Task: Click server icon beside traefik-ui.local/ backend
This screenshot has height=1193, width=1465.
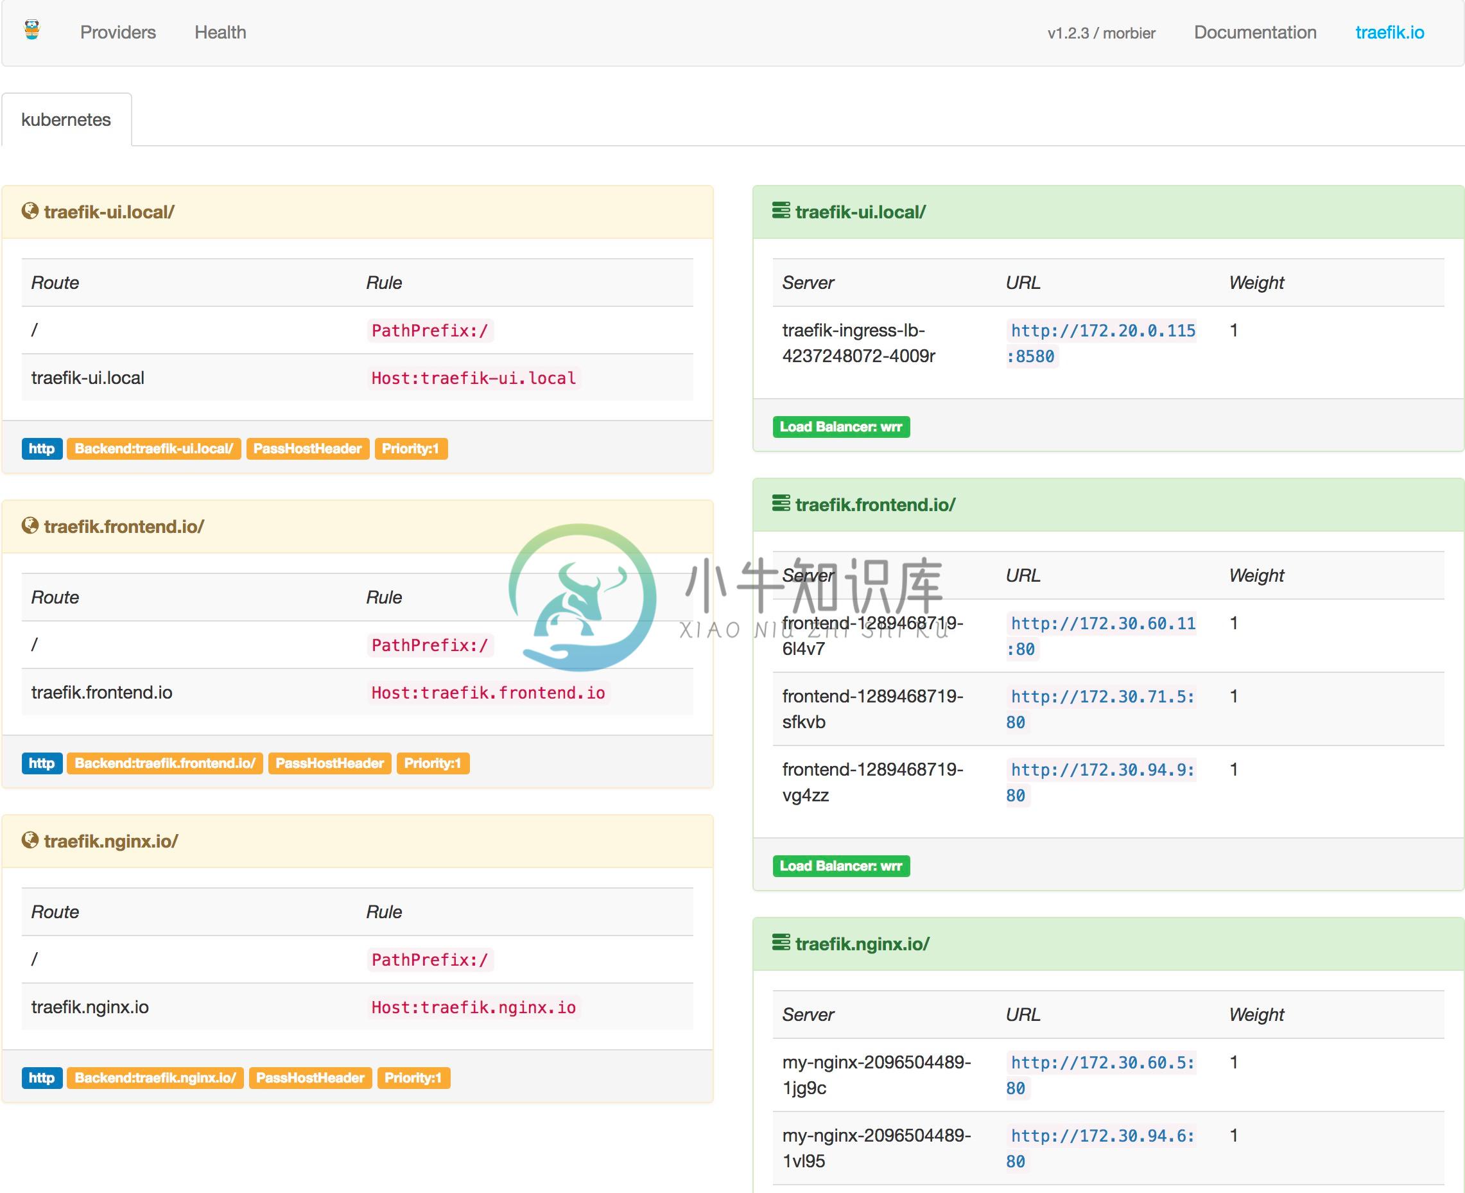Action: point(781,211)
